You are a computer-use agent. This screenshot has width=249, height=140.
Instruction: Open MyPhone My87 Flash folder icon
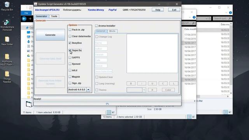[7, 59]
